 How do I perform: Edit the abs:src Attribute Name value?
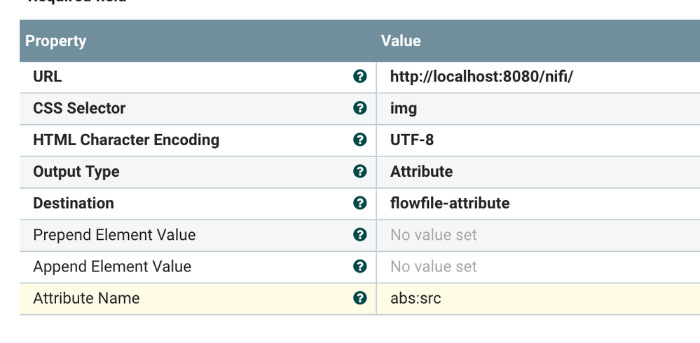pyautogui.click(x=416, y=298)
